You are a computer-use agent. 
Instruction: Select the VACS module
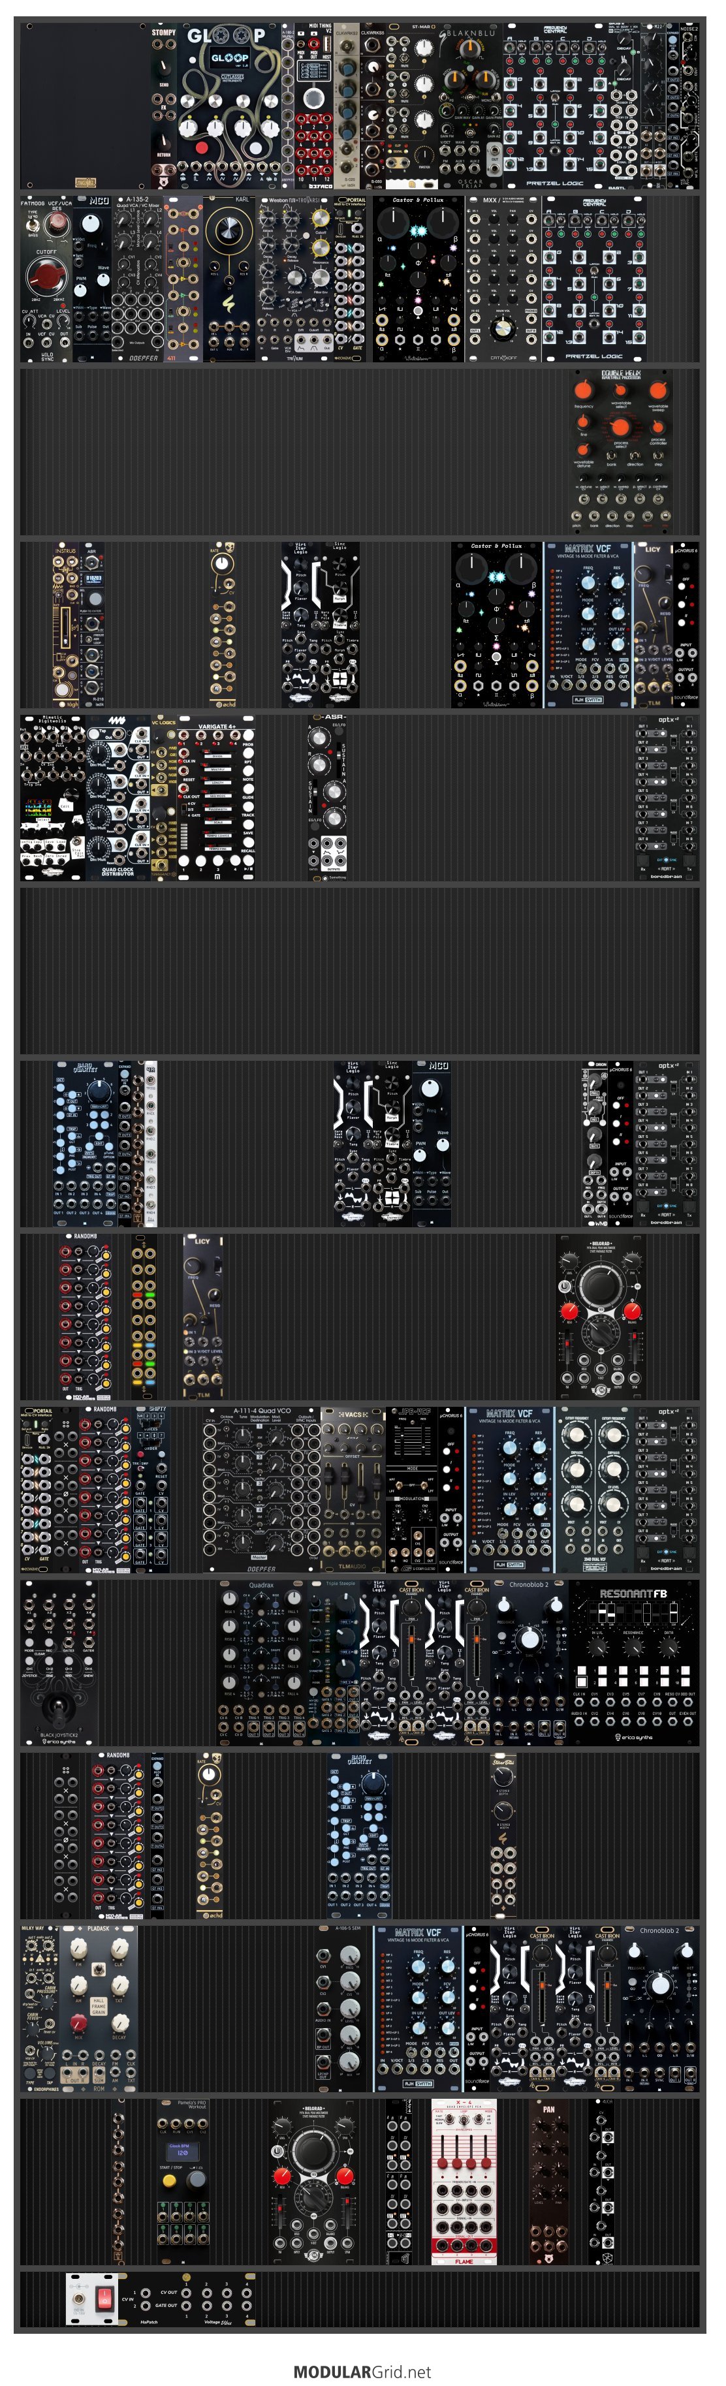pyautogui.click(x=352, y=1490)
